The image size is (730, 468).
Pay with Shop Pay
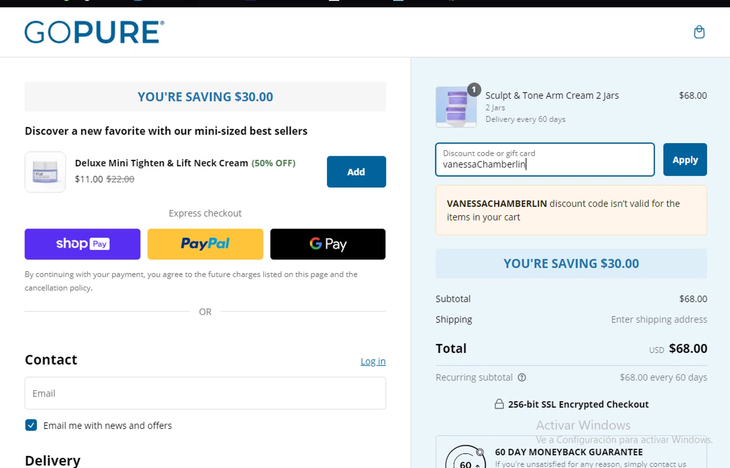[x=83, y=244]
